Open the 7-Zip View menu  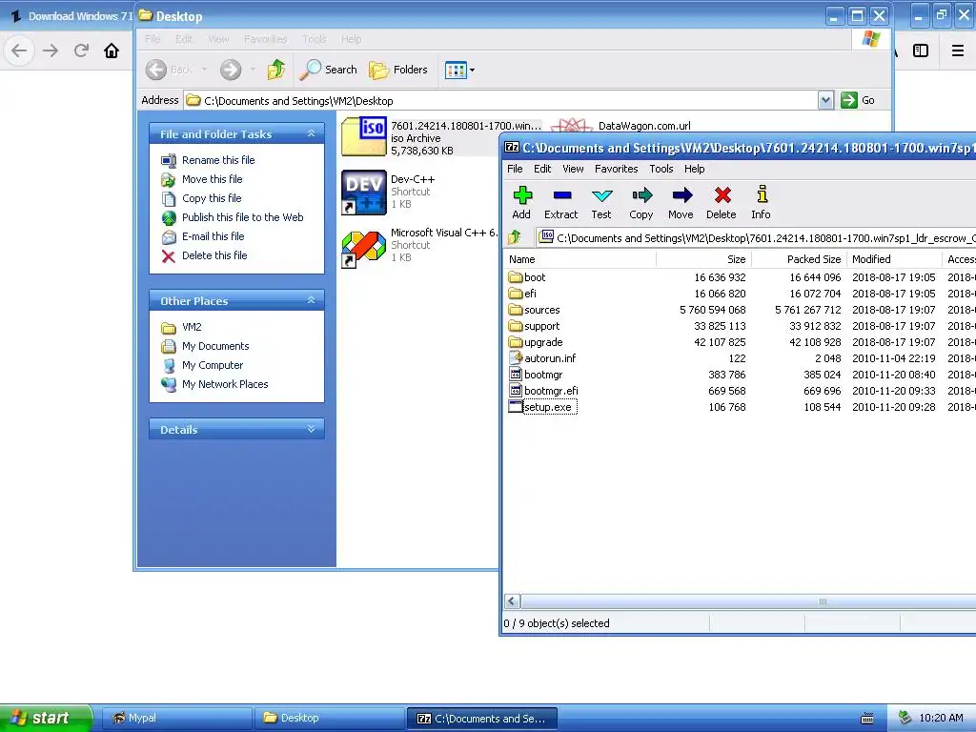coord(573,169)
